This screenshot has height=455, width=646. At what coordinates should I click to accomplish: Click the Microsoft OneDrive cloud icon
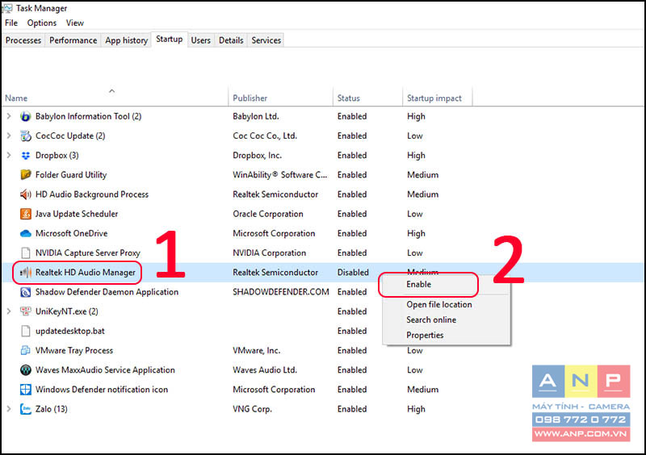coord(26,233)
